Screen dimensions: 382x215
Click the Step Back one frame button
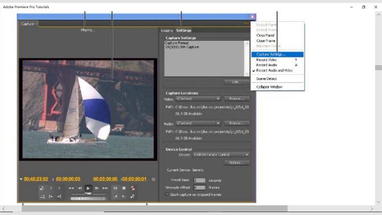click(80, 188)
